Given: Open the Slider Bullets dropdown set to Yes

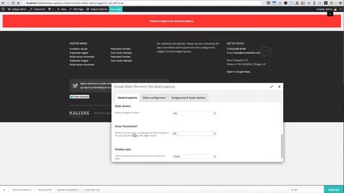Looking at the screenshot, I should click(194, 113).
